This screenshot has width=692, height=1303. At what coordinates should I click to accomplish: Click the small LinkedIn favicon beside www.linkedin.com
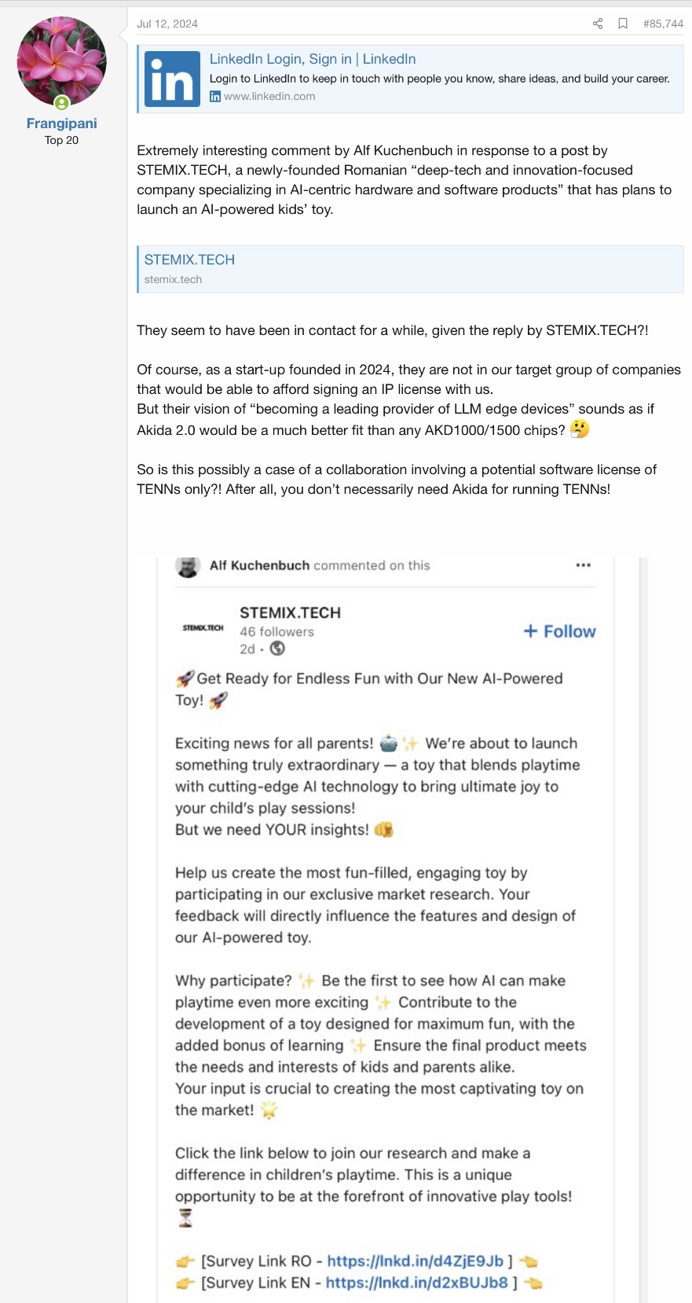click(x=215, y=97)
